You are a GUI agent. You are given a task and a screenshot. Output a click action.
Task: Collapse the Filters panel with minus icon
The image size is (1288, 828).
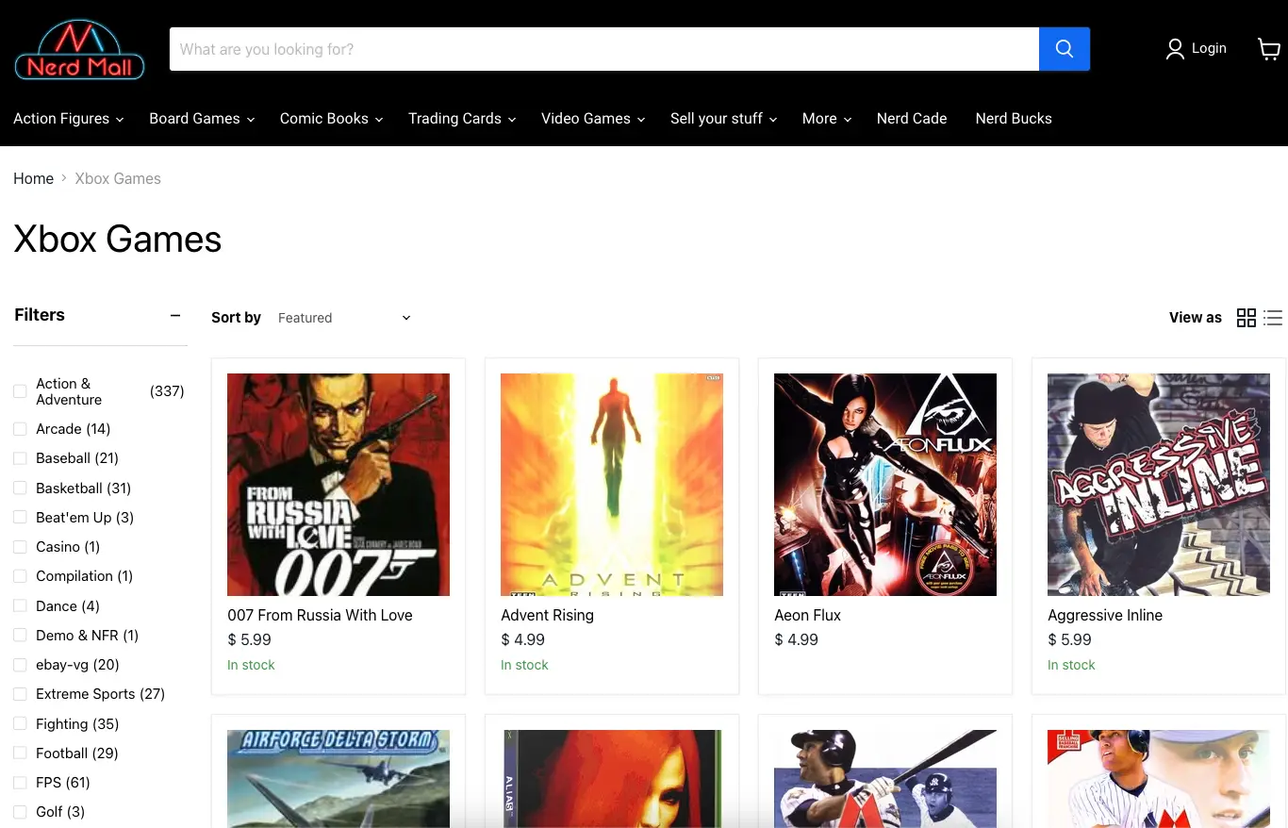point(175,315)
